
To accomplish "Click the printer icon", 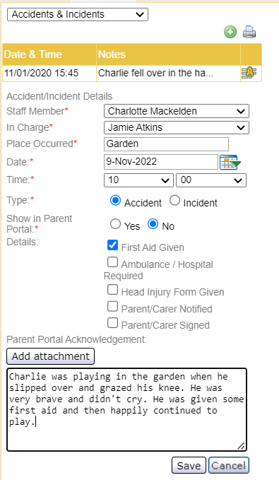I will pos(249,32).
